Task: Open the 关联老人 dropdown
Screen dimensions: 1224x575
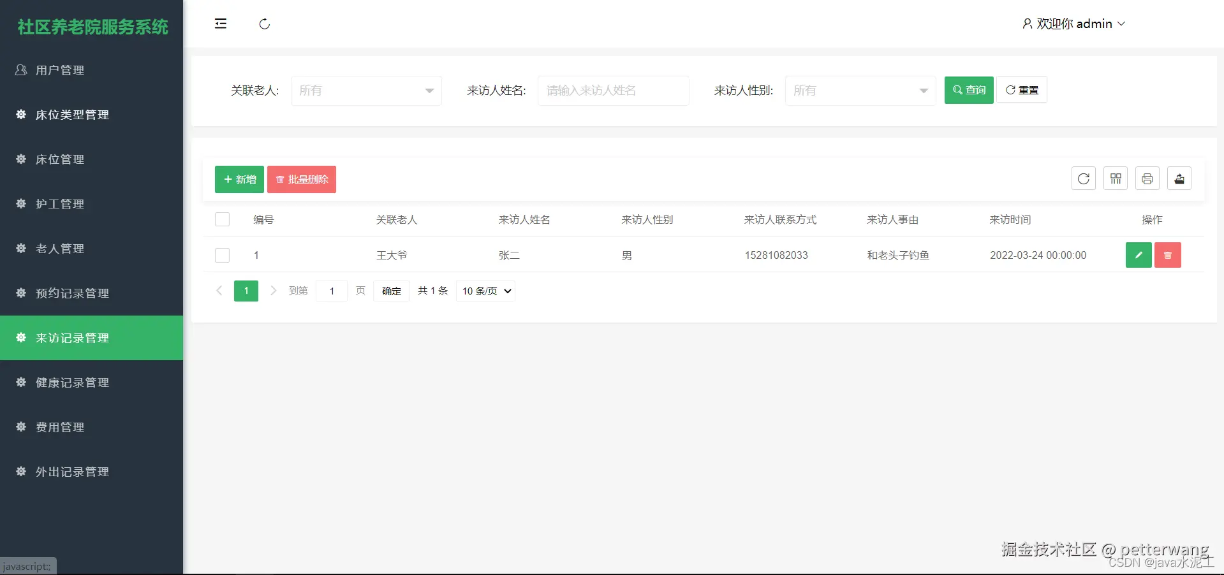Action: pyautogui.click(x=366, y=91)
